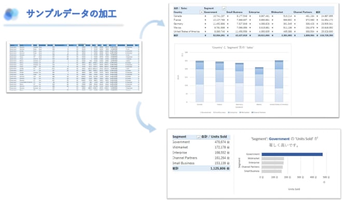Select the United States of America row label
Image resolution: width=360 pixels, height=200 pixels.
pos(187,32)
